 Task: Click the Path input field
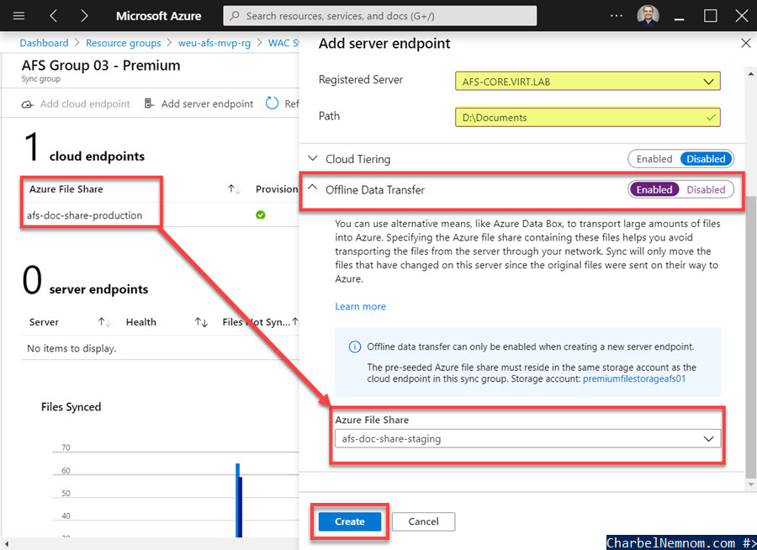(588, 118)
